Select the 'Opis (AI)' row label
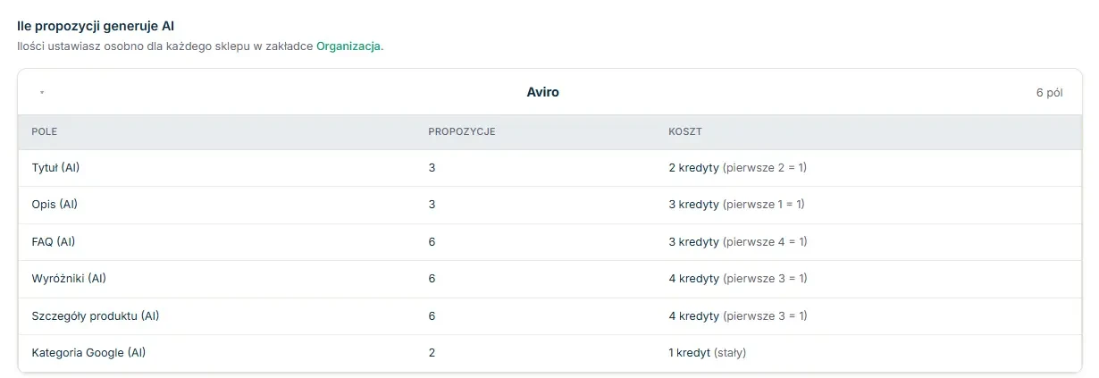The image size is (1099, 378). click(x=55, y=205)
